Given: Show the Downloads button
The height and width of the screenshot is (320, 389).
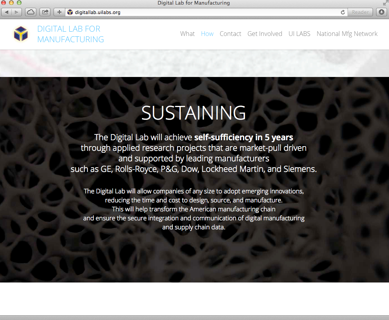Looking at the screenshot, I should [x=382, y=12].
